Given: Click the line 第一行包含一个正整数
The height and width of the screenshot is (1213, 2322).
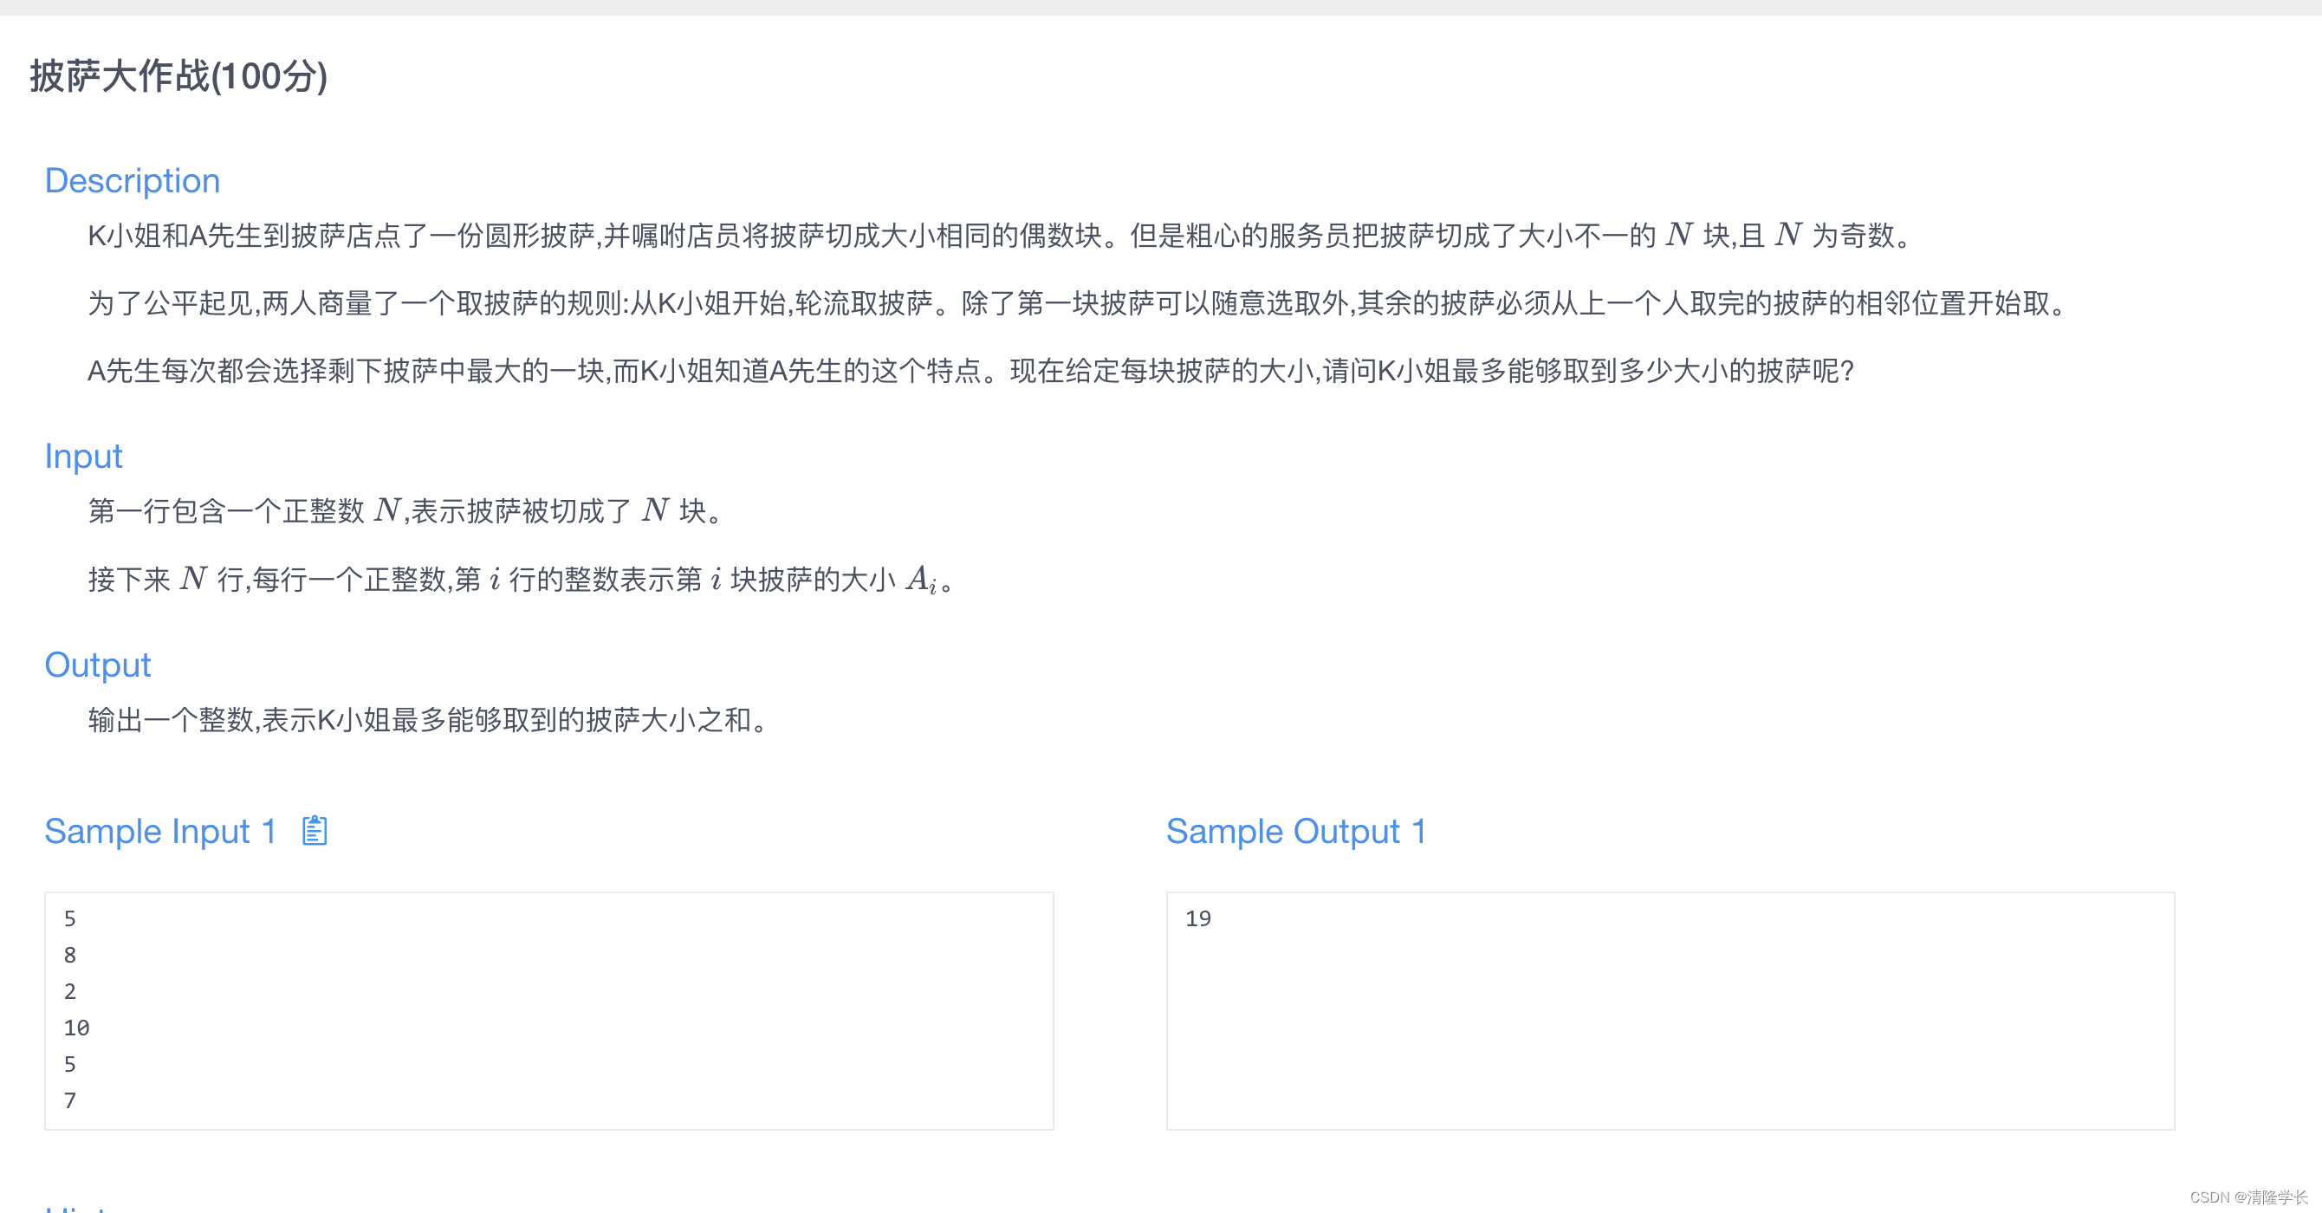Looking at the screenshot, I should [x=405, y=511].
